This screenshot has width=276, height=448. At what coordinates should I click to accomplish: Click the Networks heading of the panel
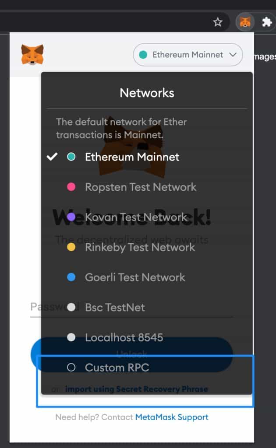[147, 93]
